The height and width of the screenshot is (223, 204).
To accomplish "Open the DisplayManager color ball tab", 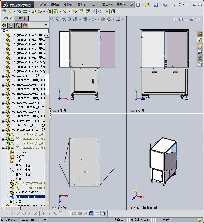I will 25,25.
